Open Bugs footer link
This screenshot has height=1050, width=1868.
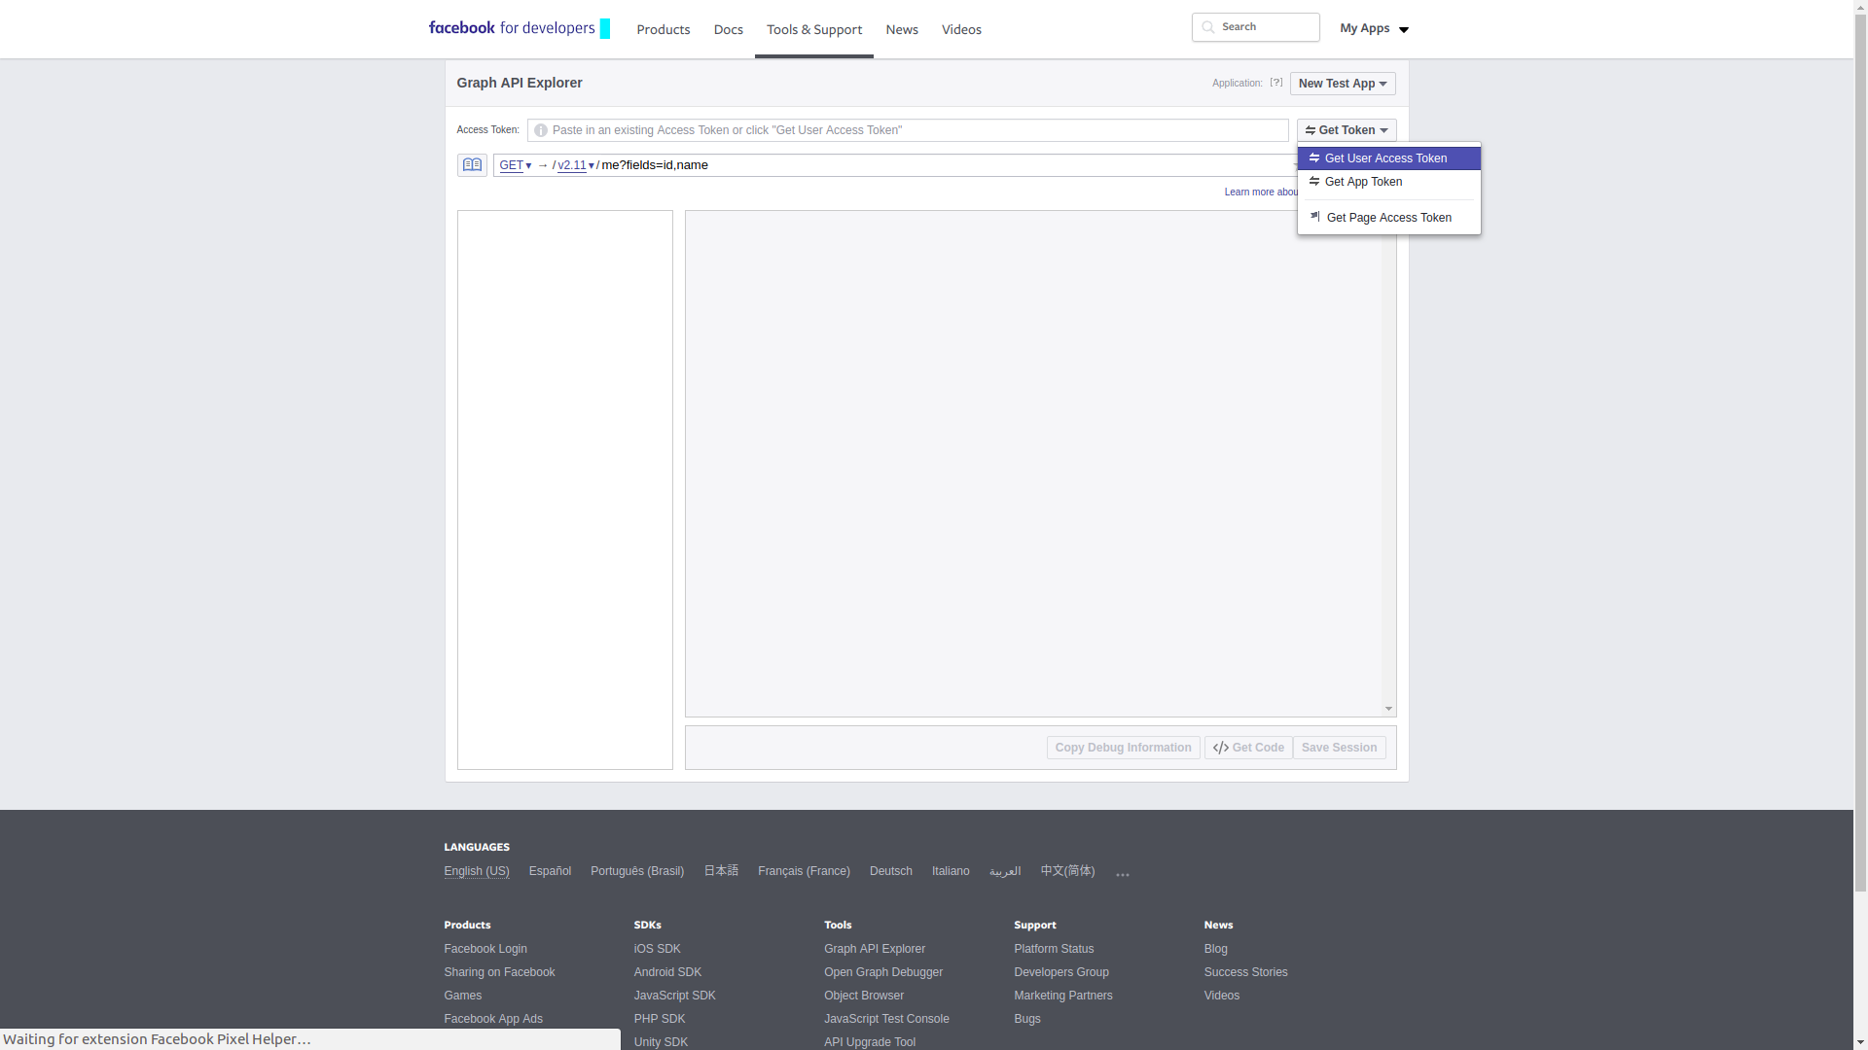1027,1019
